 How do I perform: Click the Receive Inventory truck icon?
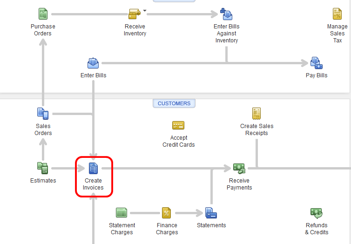click(135, 14)
